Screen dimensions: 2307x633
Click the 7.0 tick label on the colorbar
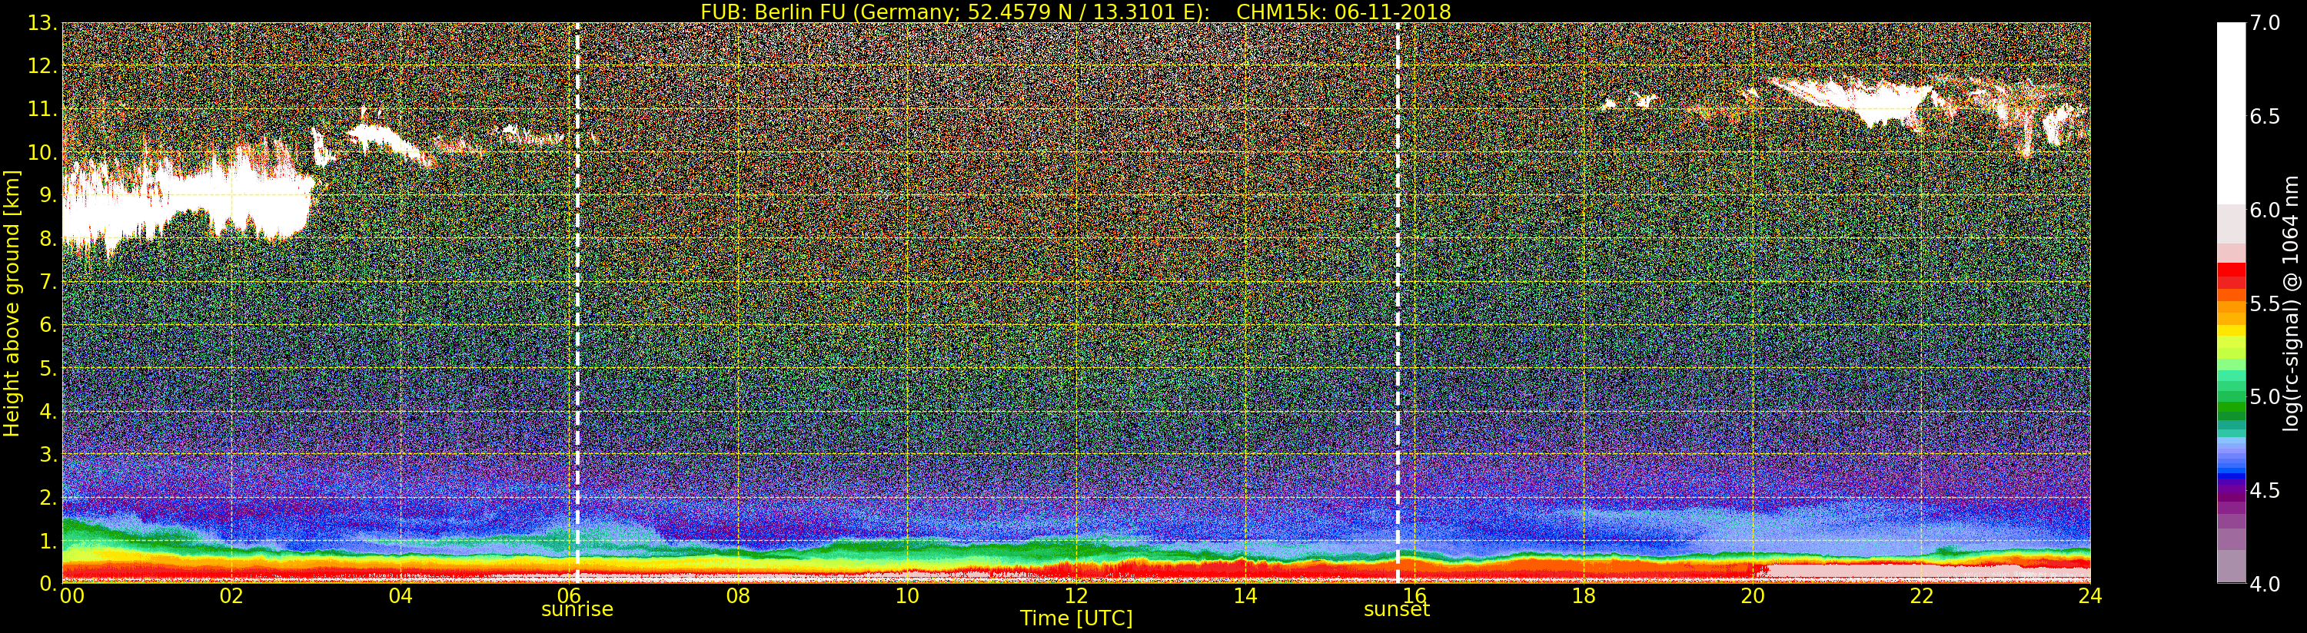(x=2264, y=23)
